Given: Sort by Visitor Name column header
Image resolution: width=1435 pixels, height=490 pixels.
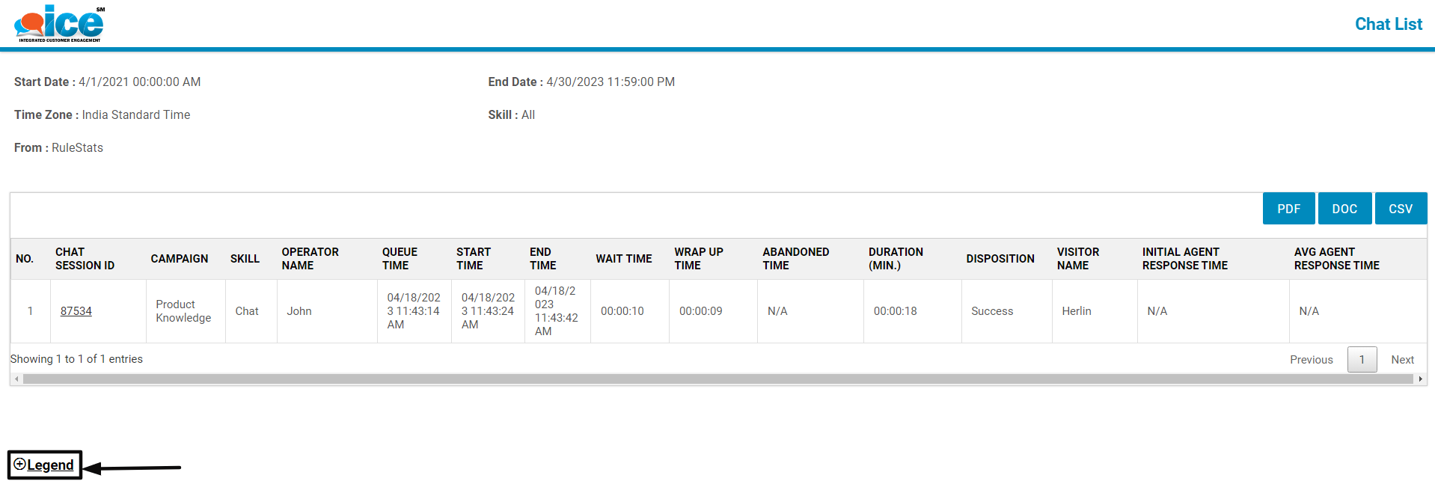Looking at the screenshot, I should click(x=1077, y=259).
